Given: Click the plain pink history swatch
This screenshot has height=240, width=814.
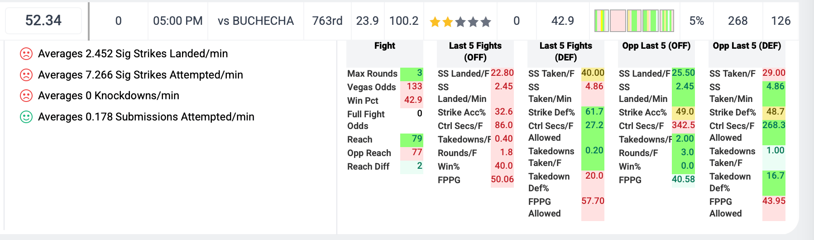Looking at the screenshot, I should [618, 21].
